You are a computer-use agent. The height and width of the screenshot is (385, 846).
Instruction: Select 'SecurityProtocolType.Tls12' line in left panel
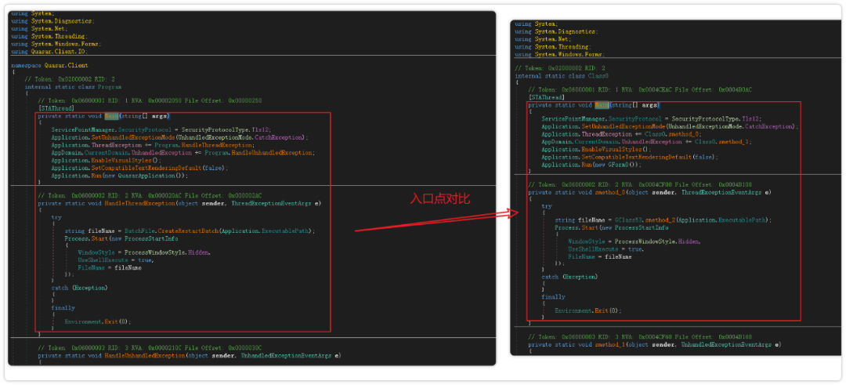[x=161, y=130]
